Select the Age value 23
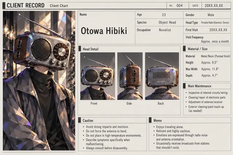Image resolution: width=233 pixels, height=155 pixels. 164,15
